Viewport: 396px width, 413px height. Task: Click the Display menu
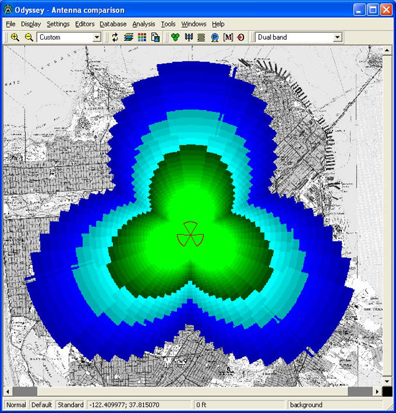[x=30, y=24]
